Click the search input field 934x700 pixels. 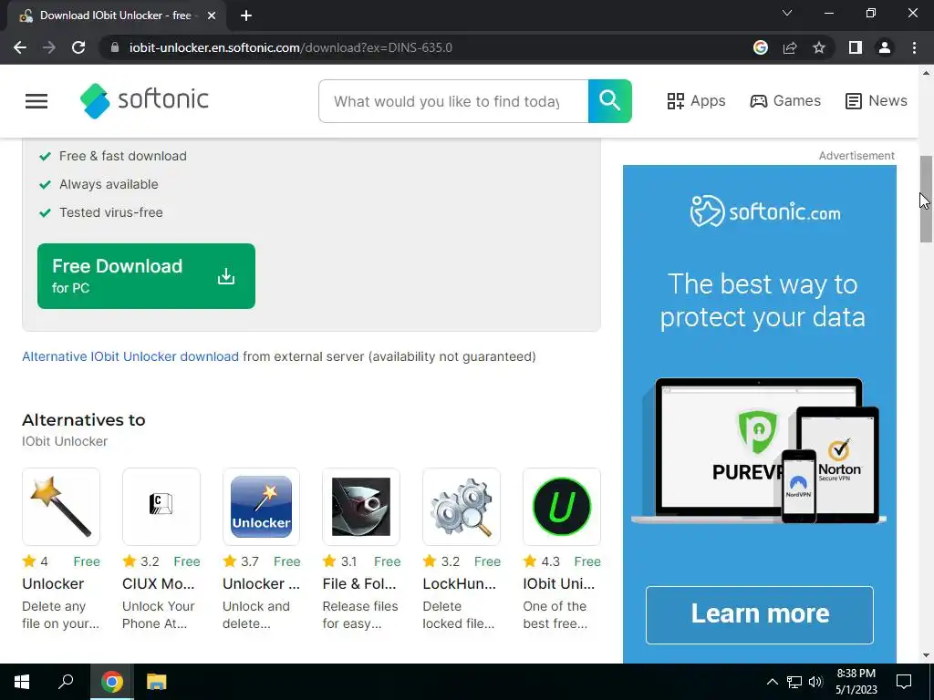click(453, 101)
